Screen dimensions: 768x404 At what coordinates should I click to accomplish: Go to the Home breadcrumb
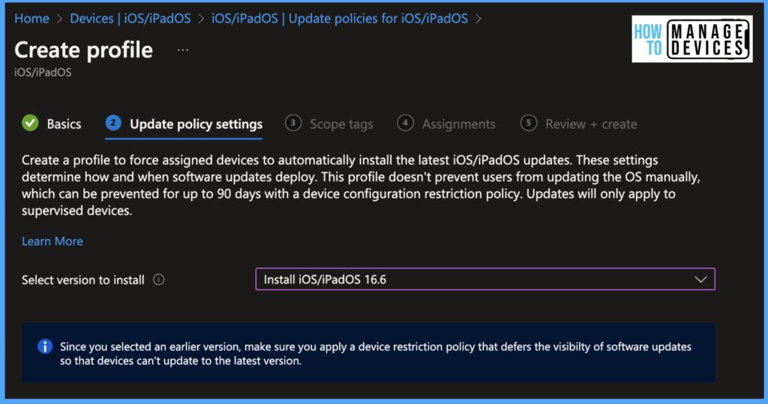tap(31, 19)
